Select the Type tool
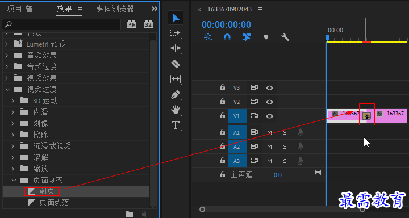Screen dimensions: 409x218 coord(176,125)
